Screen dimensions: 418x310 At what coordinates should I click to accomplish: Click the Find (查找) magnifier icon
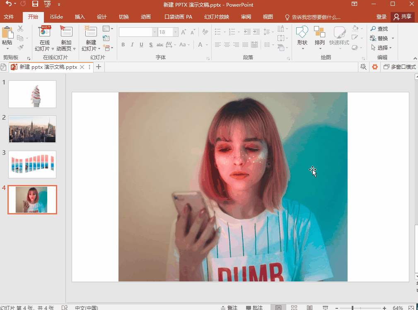click(373, 29)
